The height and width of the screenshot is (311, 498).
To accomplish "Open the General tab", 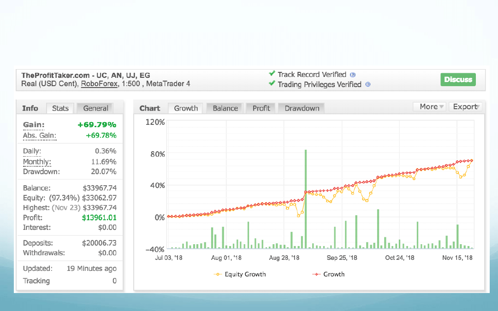I will pos(95,108).
